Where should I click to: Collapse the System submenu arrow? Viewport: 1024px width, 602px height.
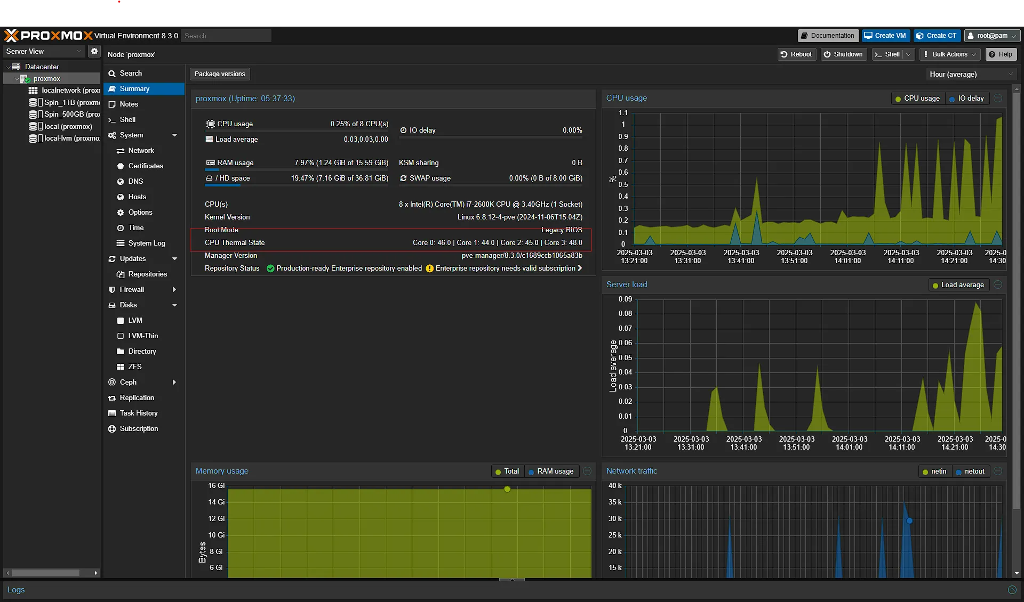[174, 135]
